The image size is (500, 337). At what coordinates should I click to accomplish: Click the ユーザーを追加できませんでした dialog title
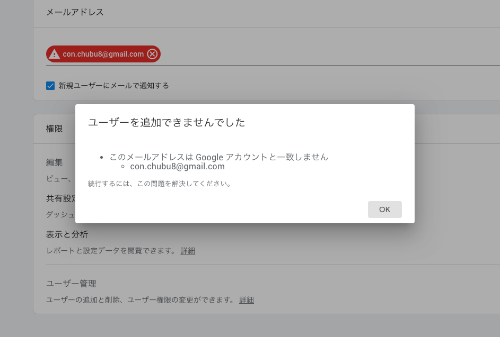coord(166,123)
